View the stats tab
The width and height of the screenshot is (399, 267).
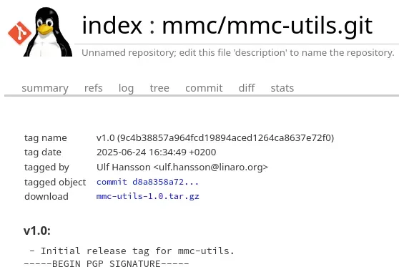coord(282,88)
